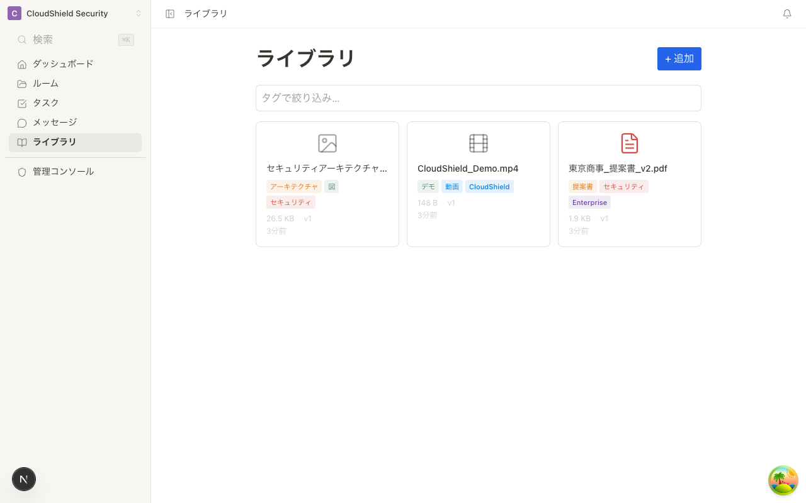806x503 pixels.
Task: Click the sidebar collapse icon beside ライブラリ header
Action: pos(170,13)
